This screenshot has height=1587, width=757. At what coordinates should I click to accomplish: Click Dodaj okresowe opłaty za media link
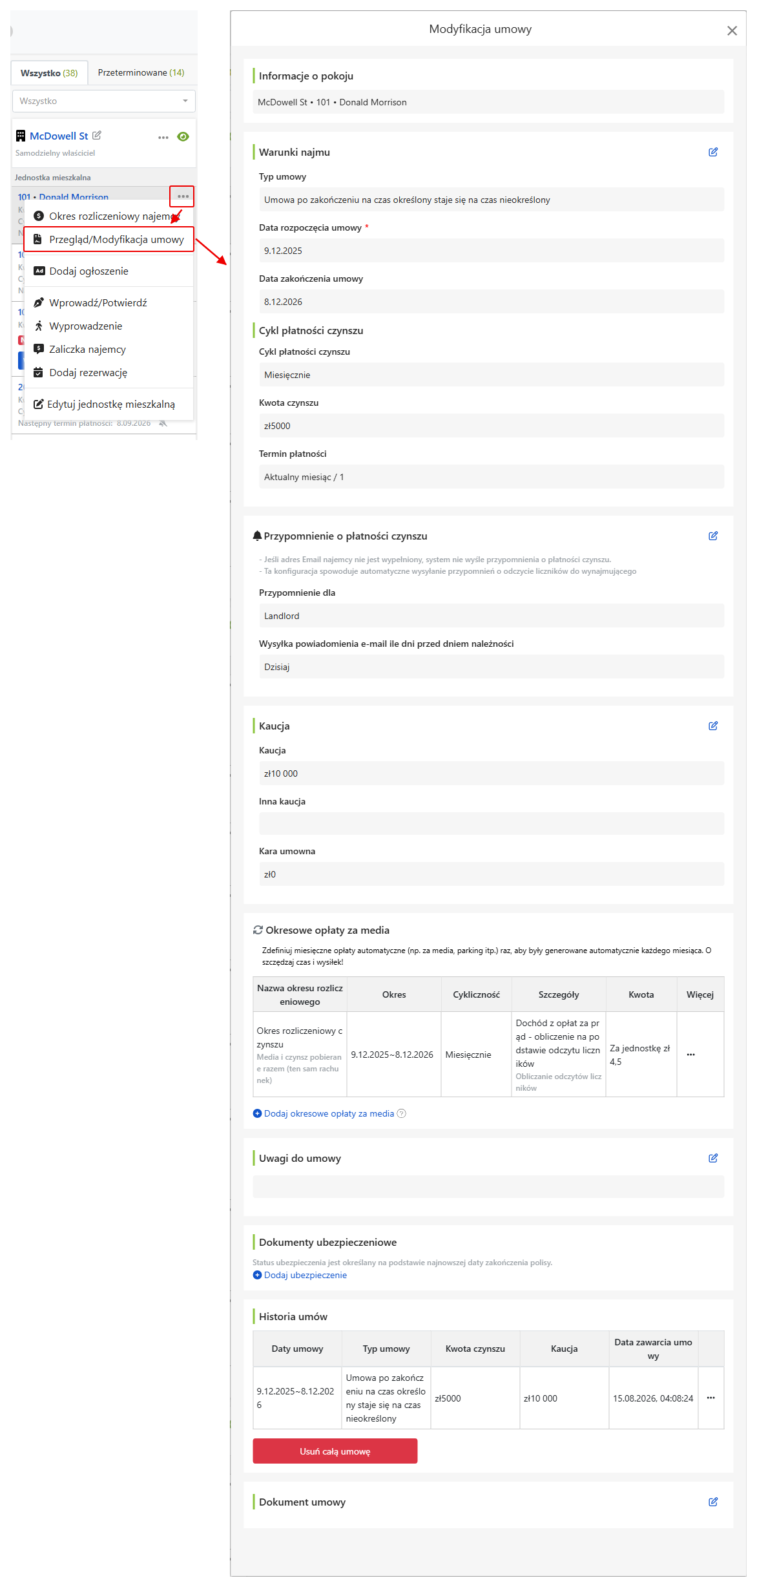[323, 1113]
